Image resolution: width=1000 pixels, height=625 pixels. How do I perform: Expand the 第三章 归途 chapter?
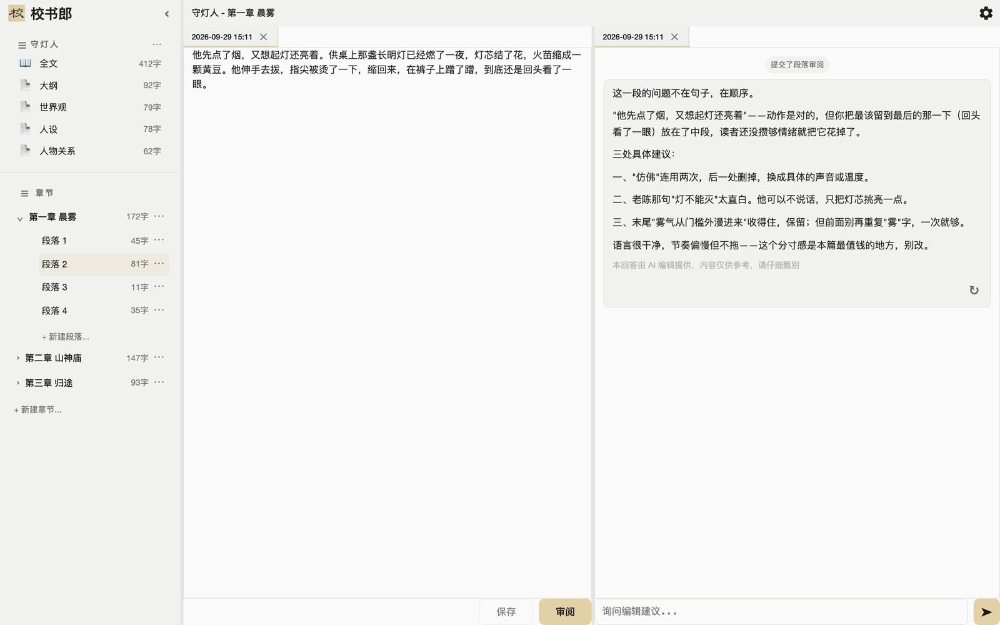pos(17,382)
